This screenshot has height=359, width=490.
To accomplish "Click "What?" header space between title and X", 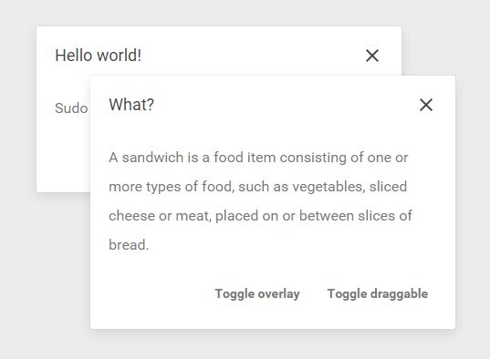I will [x=281, y=105].
